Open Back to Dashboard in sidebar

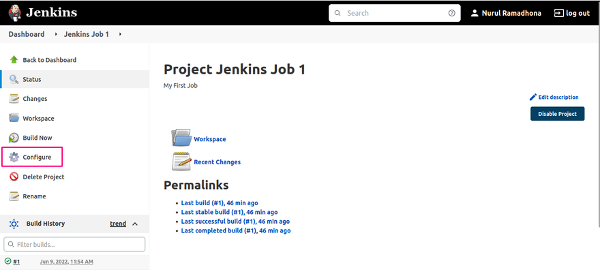click(x=49, y=60)
